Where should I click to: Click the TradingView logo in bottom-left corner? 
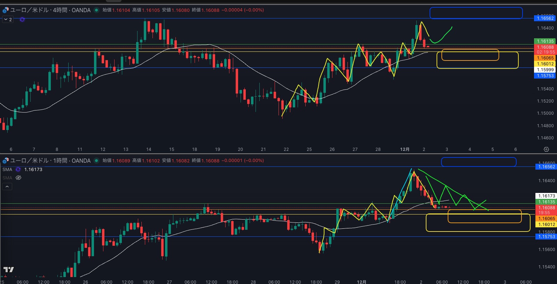9,269
